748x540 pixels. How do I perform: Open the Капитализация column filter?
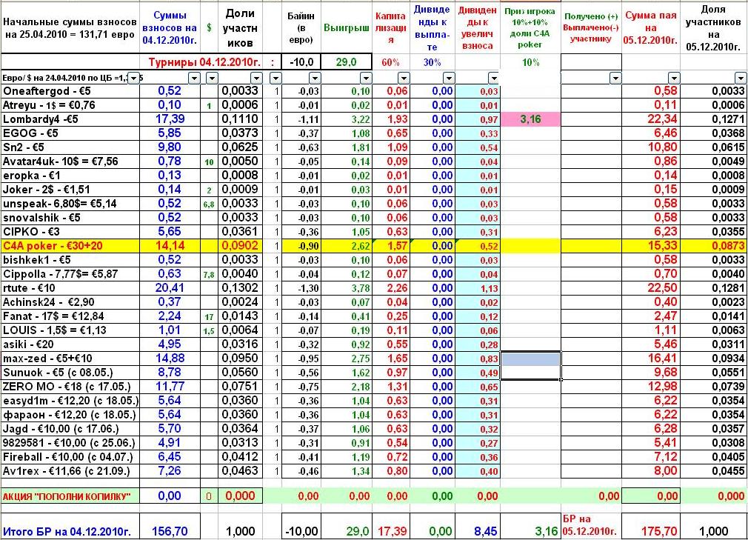pos(404,79)
